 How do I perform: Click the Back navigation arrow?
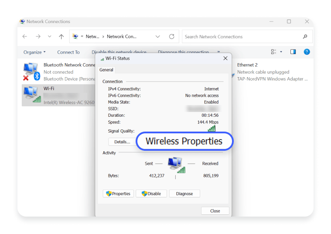[x=25, y=37]
